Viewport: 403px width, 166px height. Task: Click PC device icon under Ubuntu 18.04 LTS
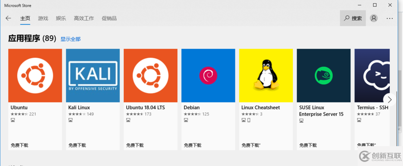(128, 120)
